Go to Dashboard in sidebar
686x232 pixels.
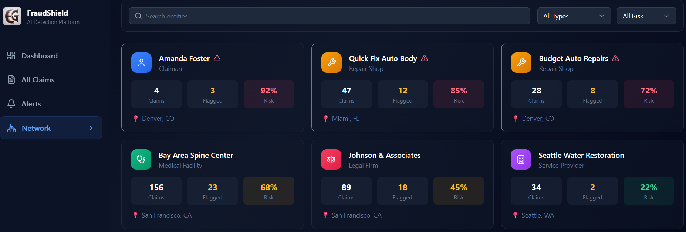39,56
